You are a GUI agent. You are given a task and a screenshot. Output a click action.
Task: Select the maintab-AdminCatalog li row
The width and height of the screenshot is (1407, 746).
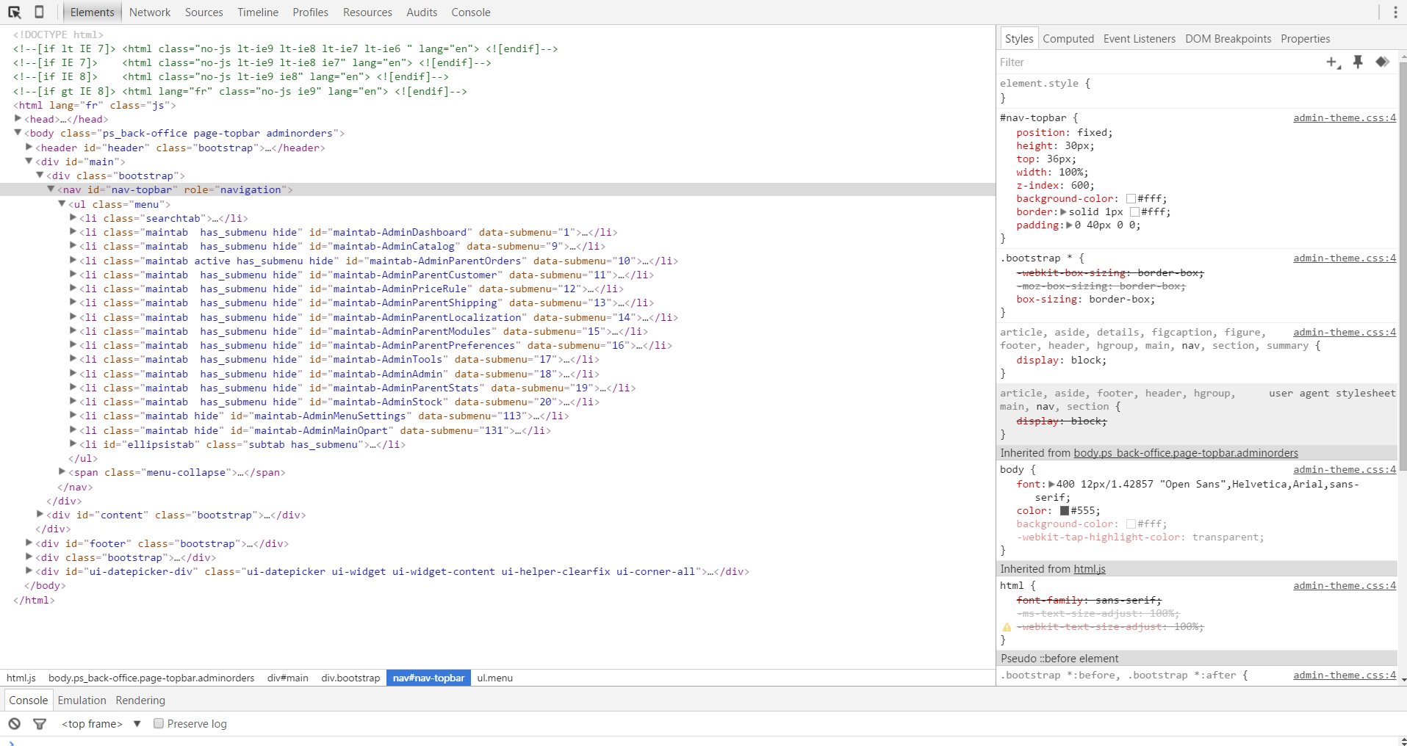pyautogui.click(x=497, y=246)
